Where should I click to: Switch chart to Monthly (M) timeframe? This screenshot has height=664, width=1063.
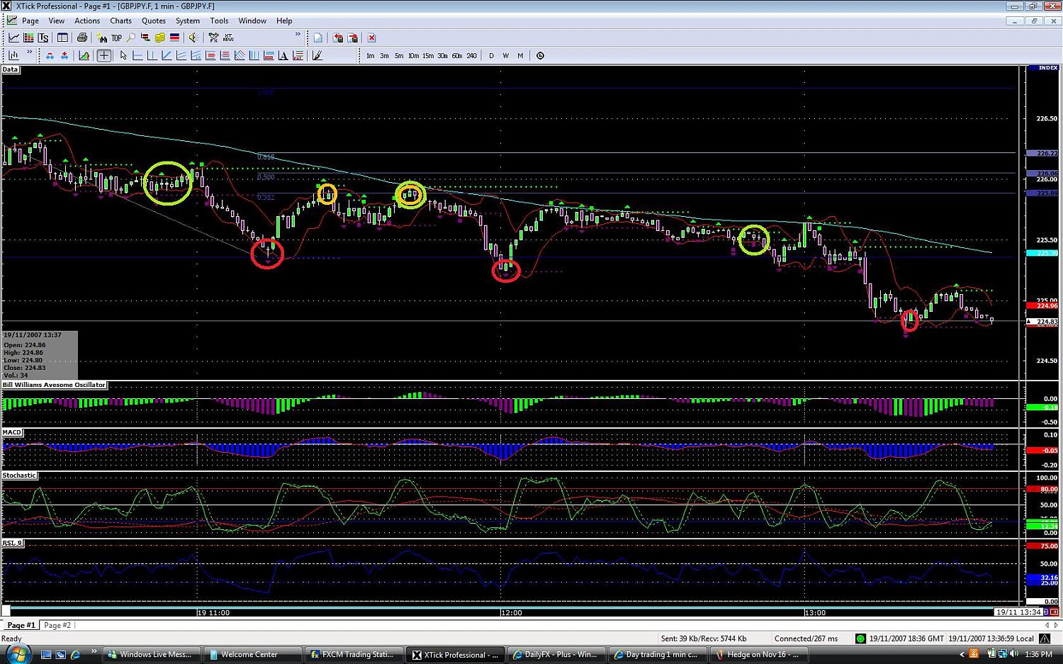point(520,55)
